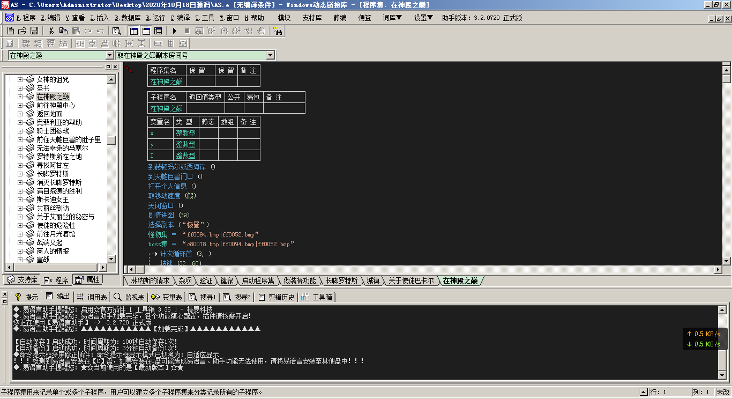The width and height of the screenshot is (732, 399).
Task: Click the 监视表 magnifier icon
Action: (x=117, y=297)
